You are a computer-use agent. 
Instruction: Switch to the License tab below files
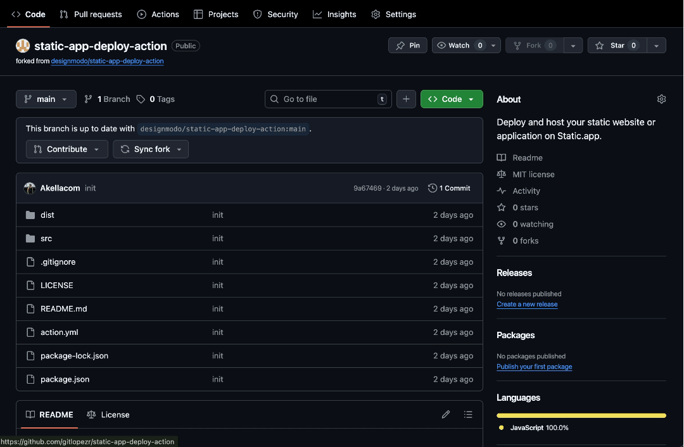coord(108,414)
